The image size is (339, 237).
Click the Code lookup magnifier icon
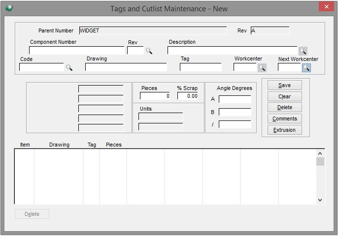pyautogui.click(x=69, y=67)
